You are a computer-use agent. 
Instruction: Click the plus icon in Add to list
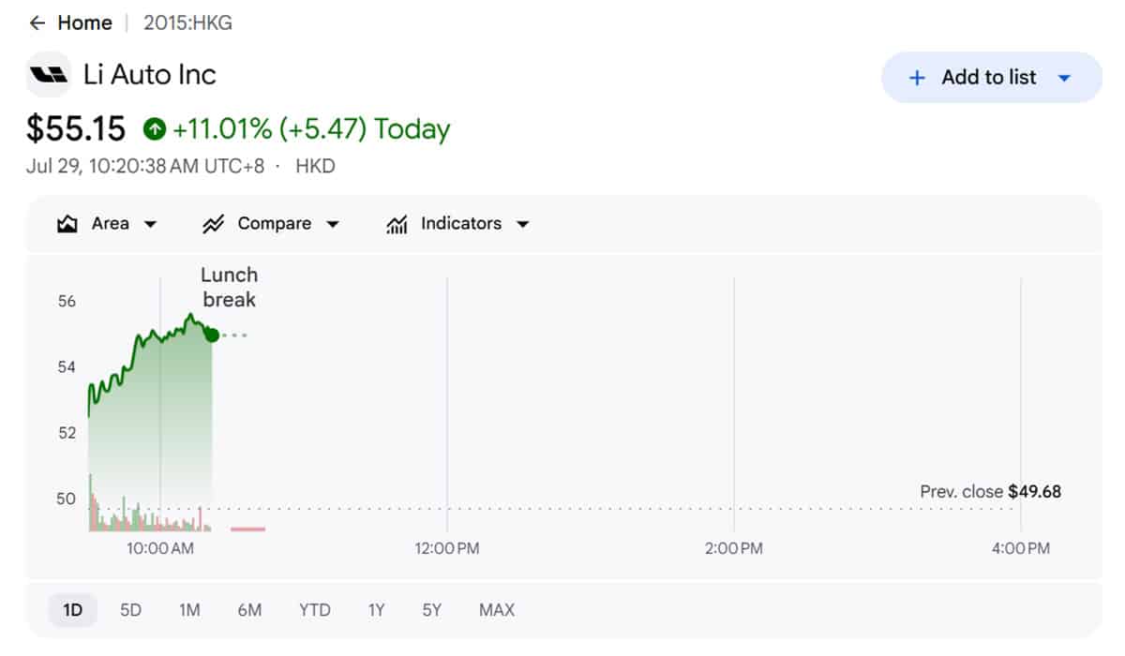918,78
